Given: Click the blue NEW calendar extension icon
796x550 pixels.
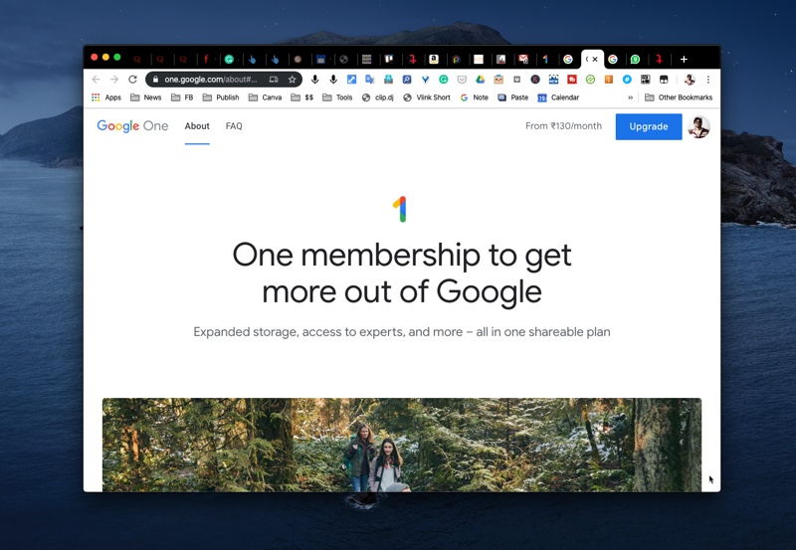Looking at the screenshot, I should [553, 80].
